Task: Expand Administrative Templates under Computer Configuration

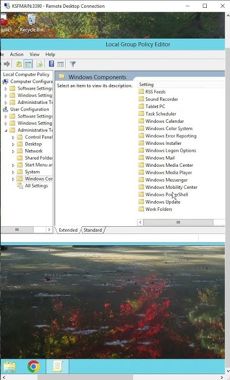Action: click(x=6, y=103)
